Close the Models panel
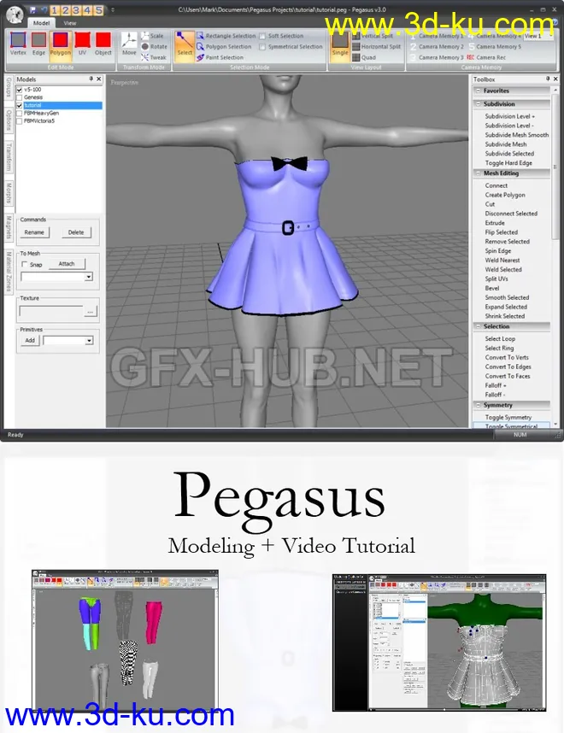The image size is (564, 733). coord(98,79)
